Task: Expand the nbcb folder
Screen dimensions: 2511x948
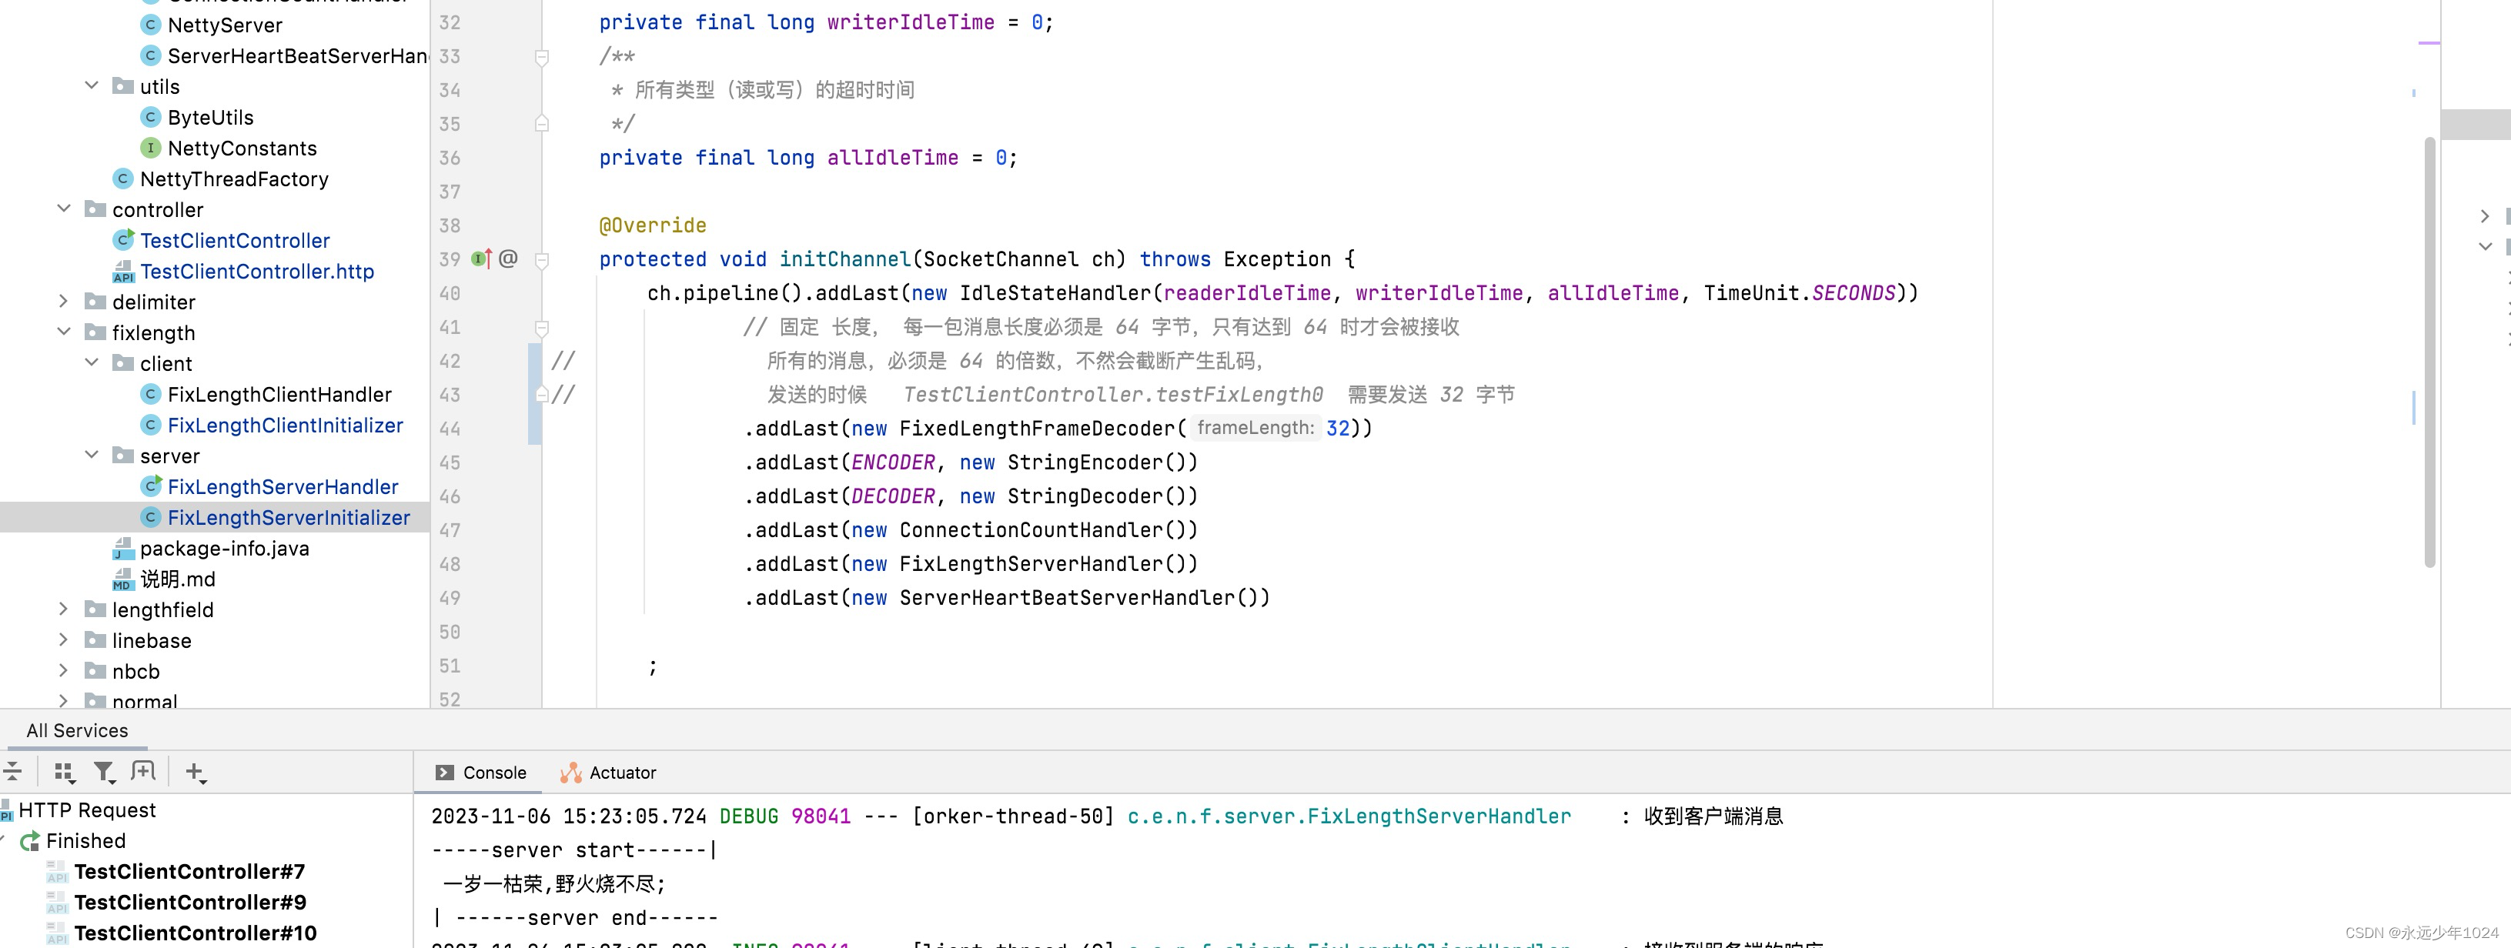Action: point(65,670)
